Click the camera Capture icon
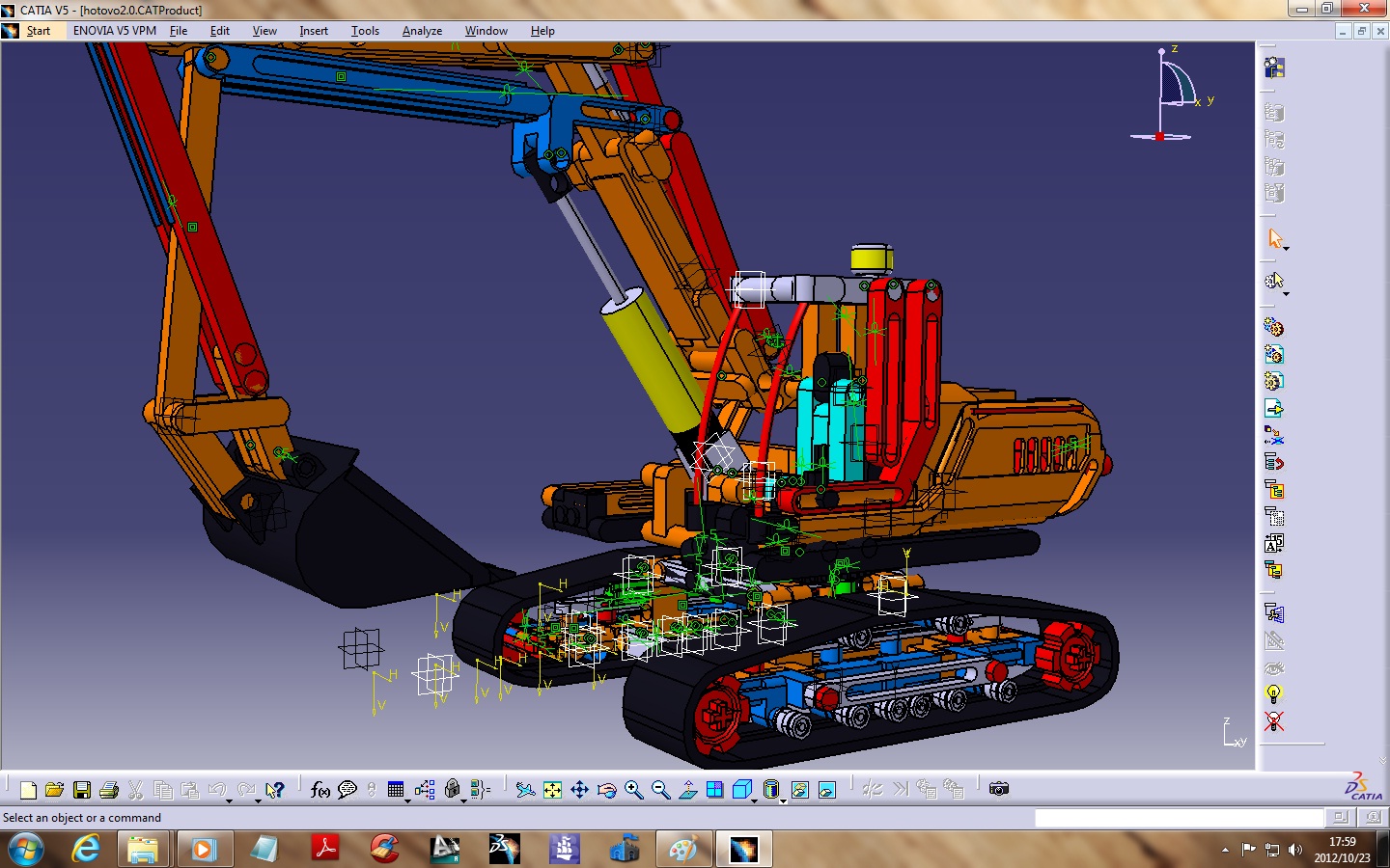Screen dimensions: 1390x868 point(999,790)
